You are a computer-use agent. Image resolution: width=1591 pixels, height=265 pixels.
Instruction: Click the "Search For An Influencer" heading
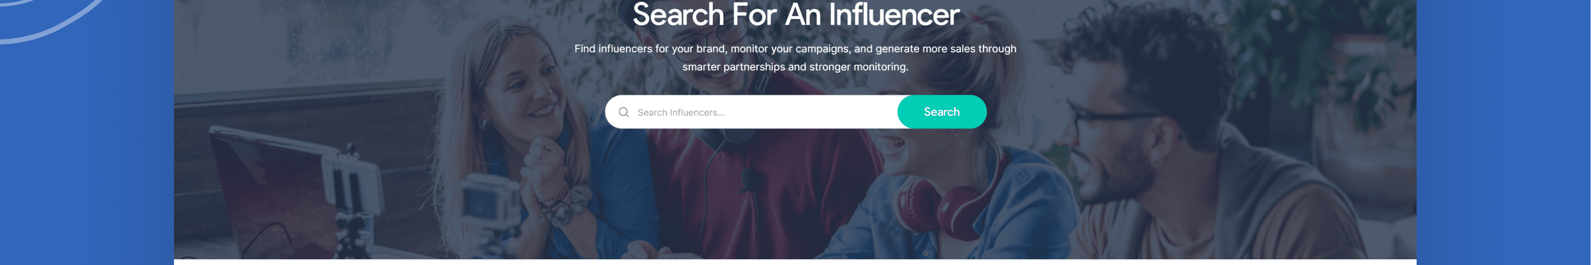tap(795, 15)
